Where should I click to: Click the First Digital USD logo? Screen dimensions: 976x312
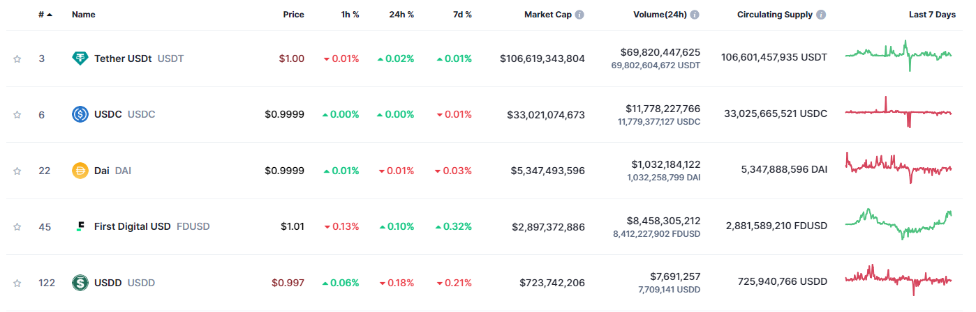[80, 226]
